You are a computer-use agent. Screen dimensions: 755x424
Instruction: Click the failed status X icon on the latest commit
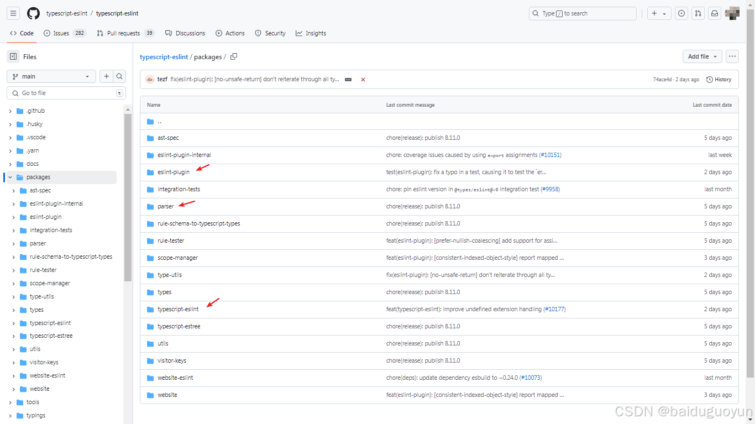pyautogui.click(x=363, y=80)
